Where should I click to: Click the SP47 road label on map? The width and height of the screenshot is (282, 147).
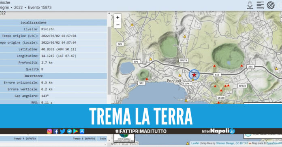188,84
